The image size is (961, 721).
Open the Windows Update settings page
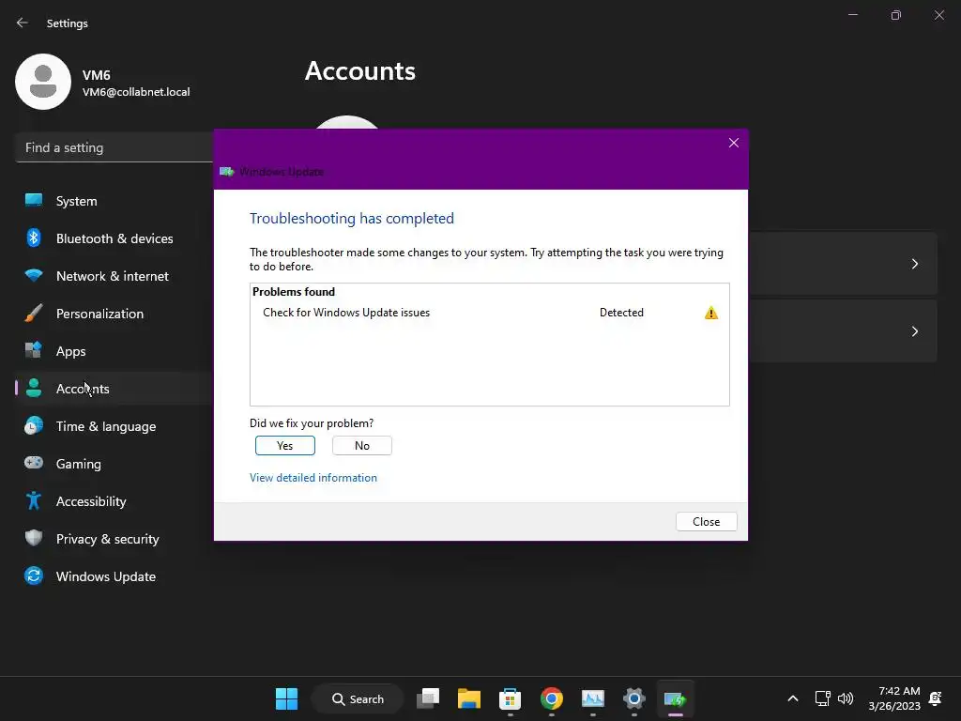click(x=106, y=576)
